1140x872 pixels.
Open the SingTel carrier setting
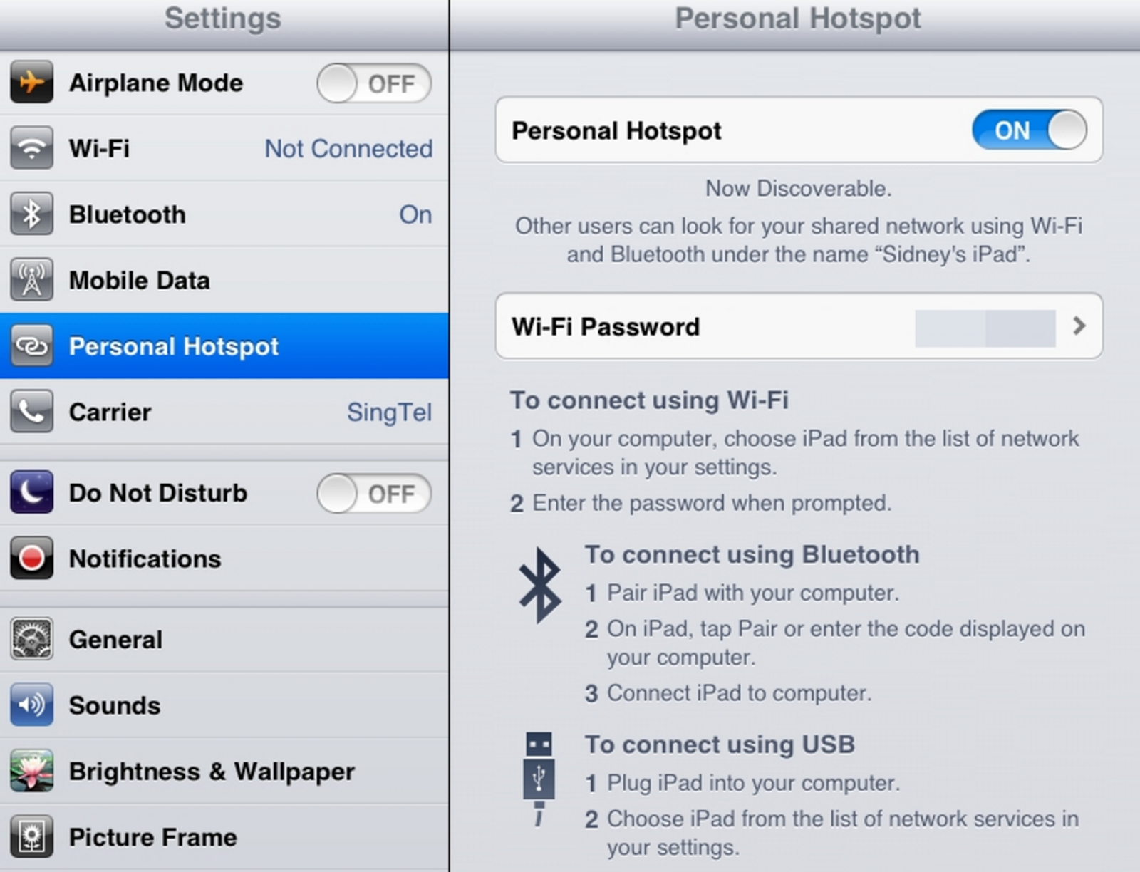pos(224,412)
